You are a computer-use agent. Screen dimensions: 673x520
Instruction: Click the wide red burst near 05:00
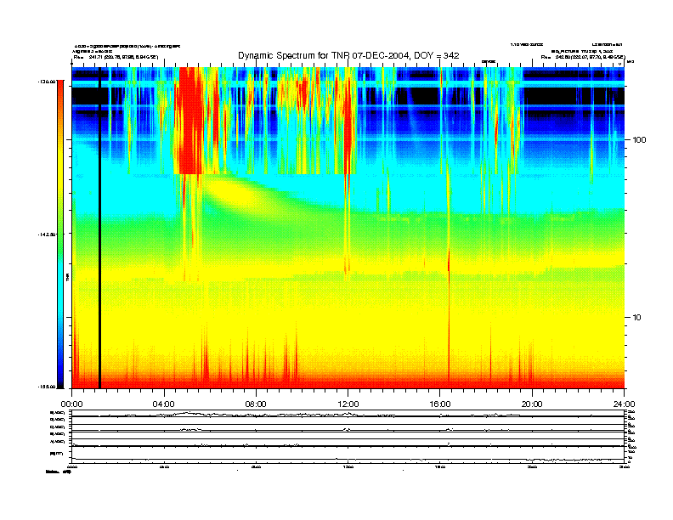pyautogui.click(x=191, y=121)
